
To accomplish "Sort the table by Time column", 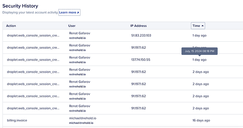I will 198,26.
